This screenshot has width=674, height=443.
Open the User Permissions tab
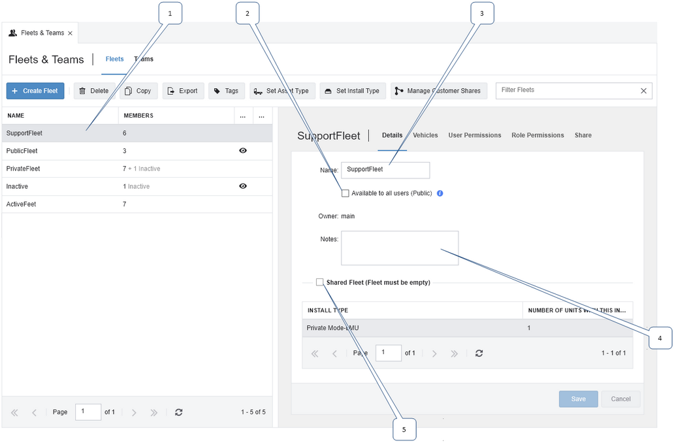pos(475,135)
